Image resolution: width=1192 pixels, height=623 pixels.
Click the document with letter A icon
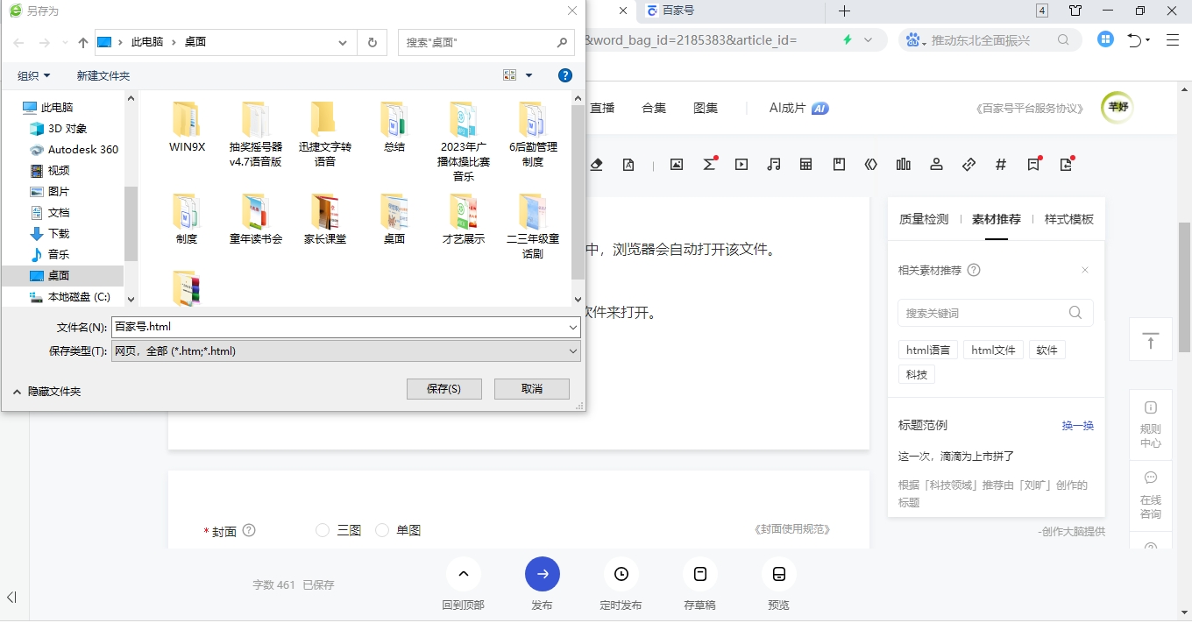tap(628, 164)
